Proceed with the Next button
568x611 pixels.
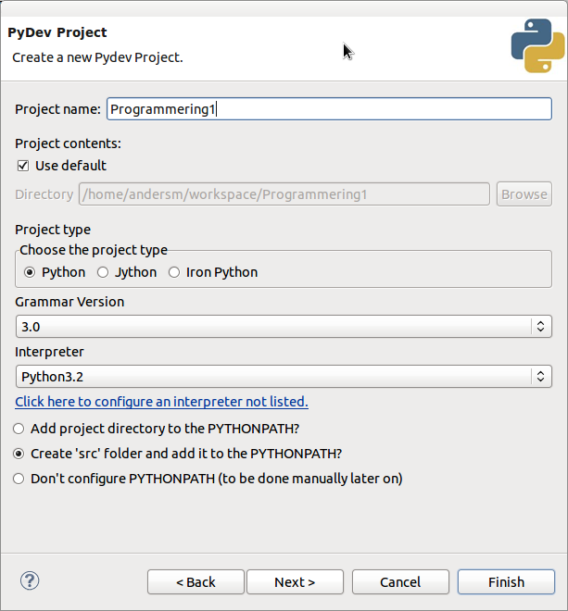[x=295, y=582]
